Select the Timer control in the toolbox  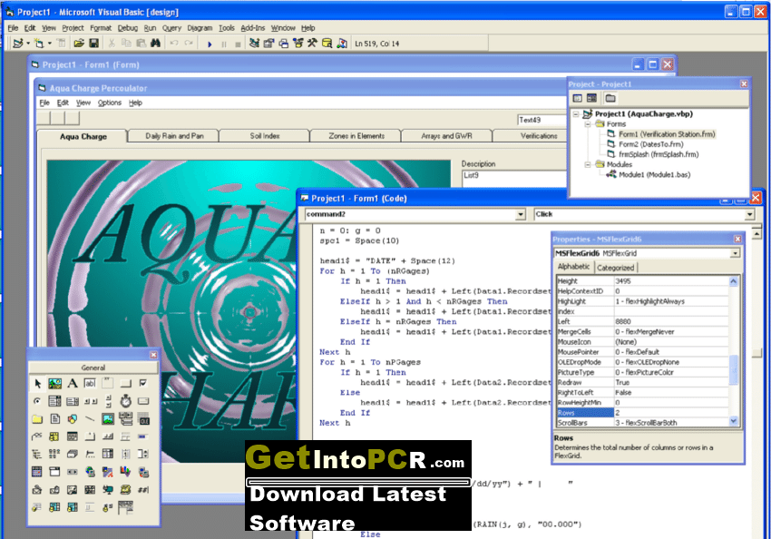126,401
